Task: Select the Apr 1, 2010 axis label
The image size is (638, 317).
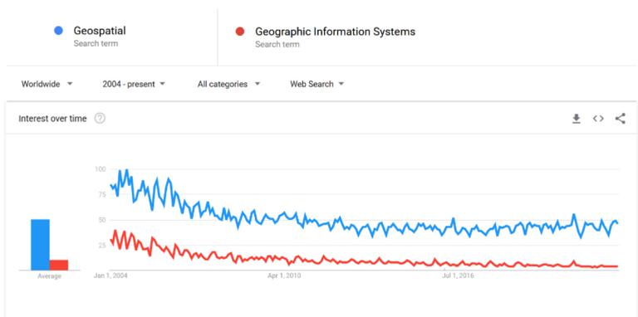Action: click(x=284, y=276)
